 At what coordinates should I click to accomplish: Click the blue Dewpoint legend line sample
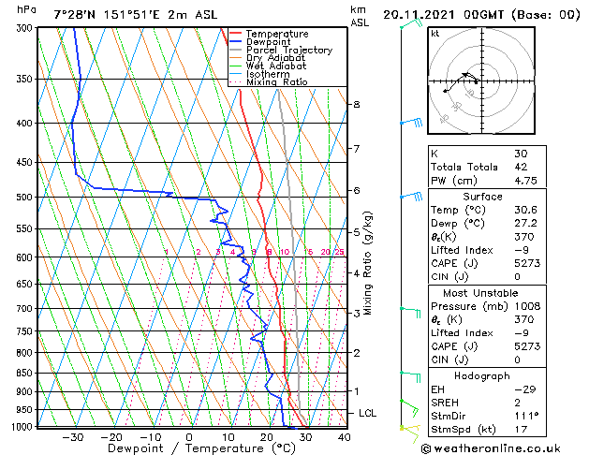pyautogui.click(x=236, y=41)
